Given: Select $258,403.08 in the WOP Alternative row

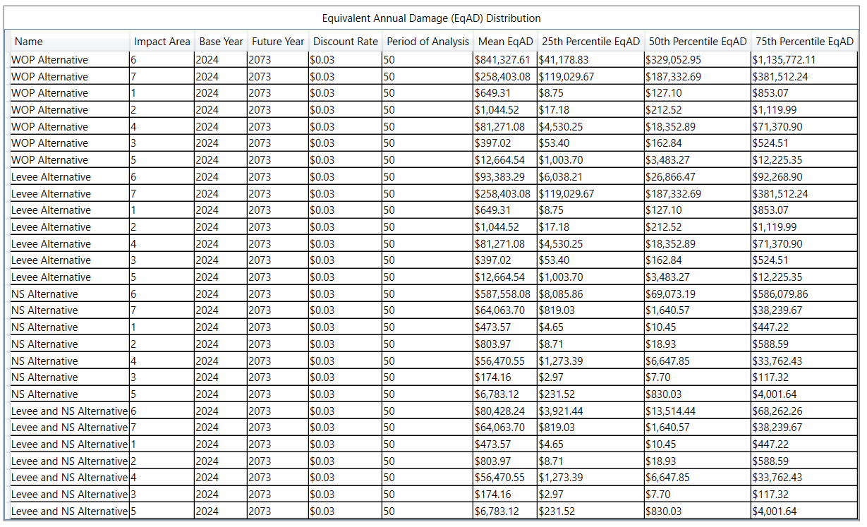Looking at the screenshot, I should [x=505, y=77].
